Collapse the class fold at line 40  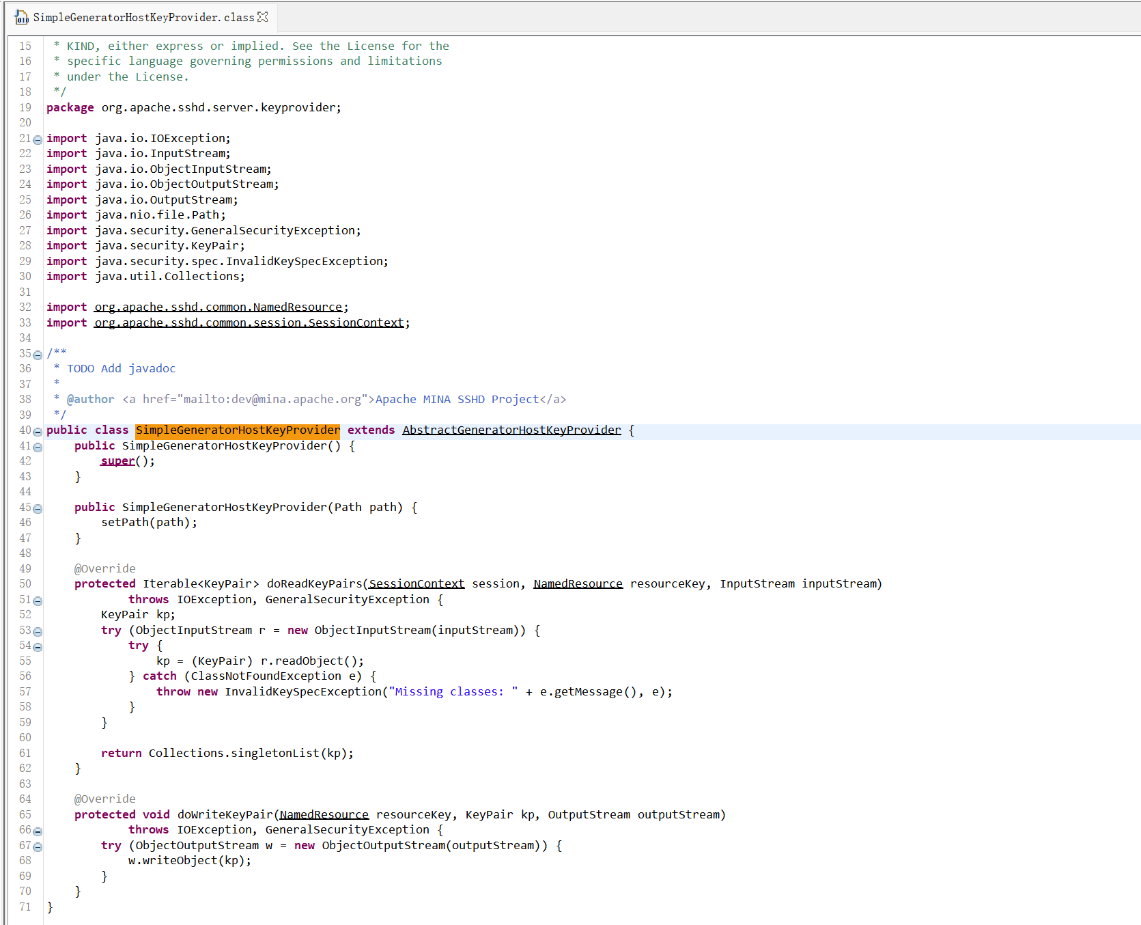tap(38, 431)
